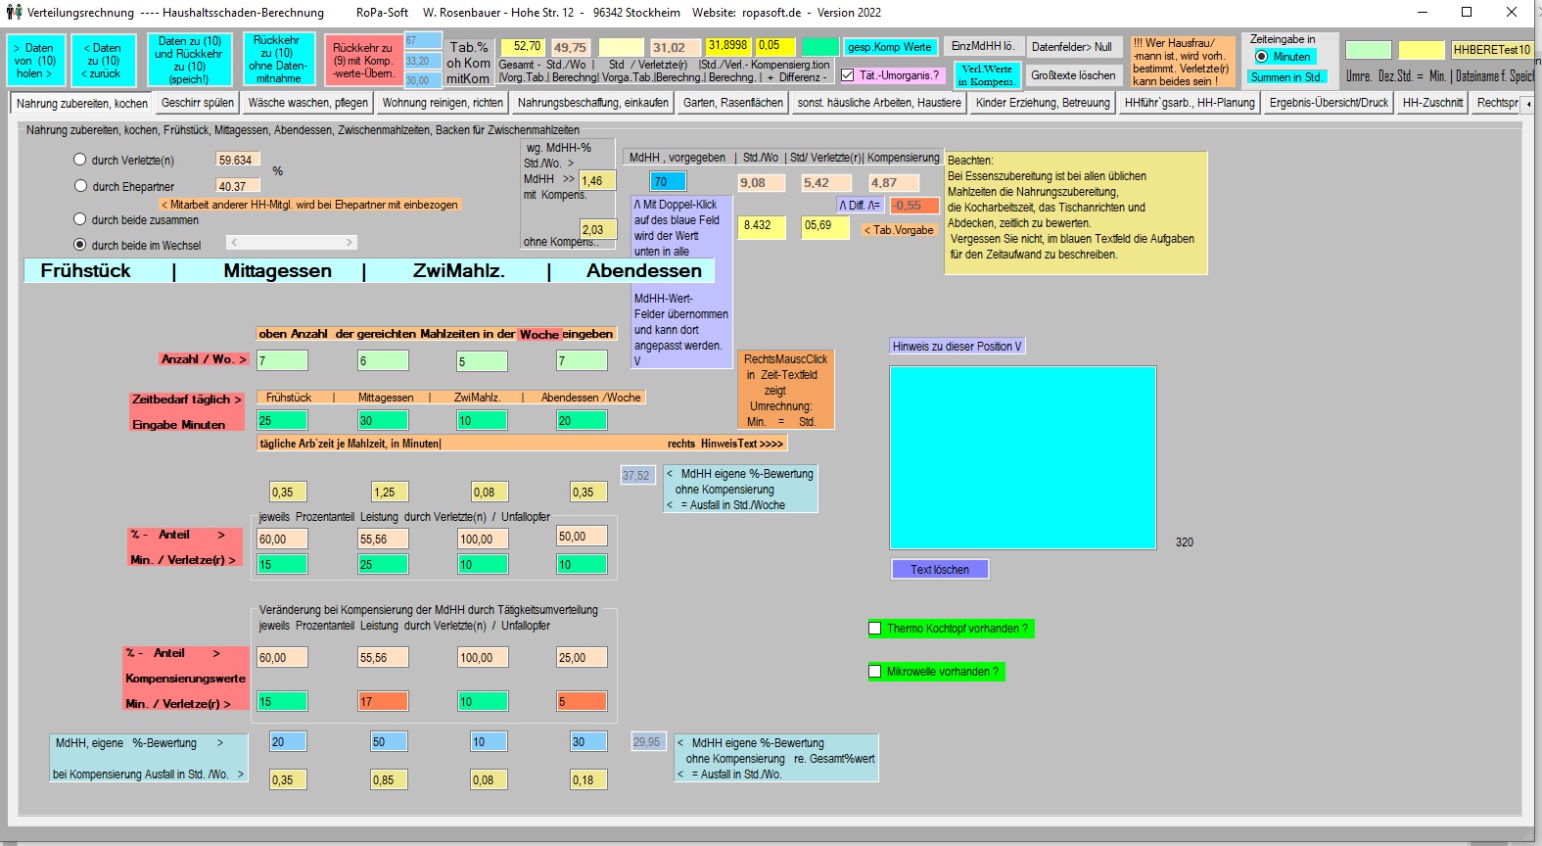Click 'Großtexte löschen' button
Image resolution: width=1542 pixels, height=846 pixels.
[x=1073, y=75]
